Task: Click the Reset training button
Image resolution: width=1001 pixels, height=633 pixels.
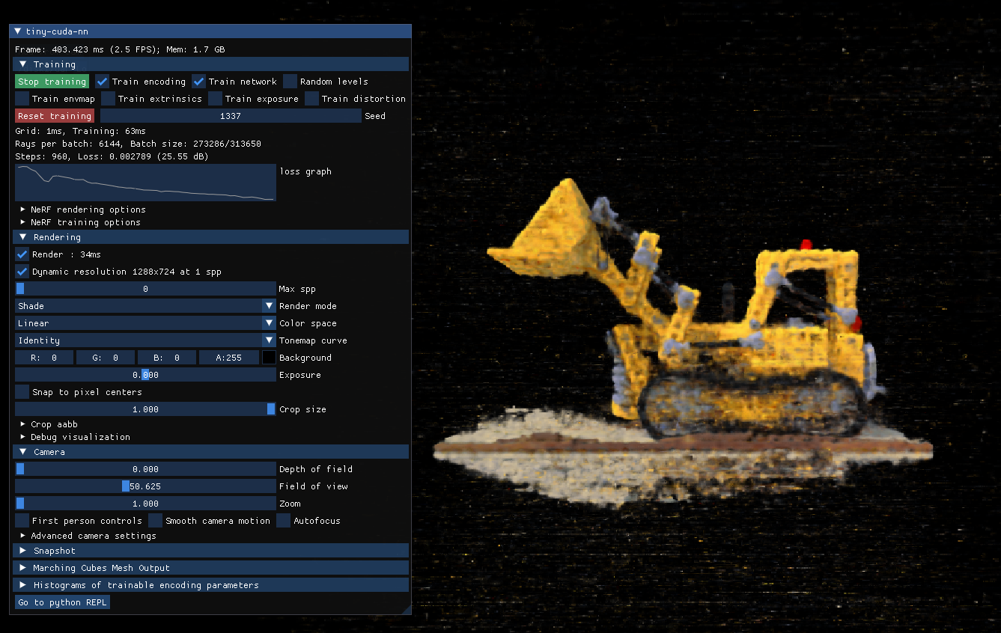Action: click(55, 116)
